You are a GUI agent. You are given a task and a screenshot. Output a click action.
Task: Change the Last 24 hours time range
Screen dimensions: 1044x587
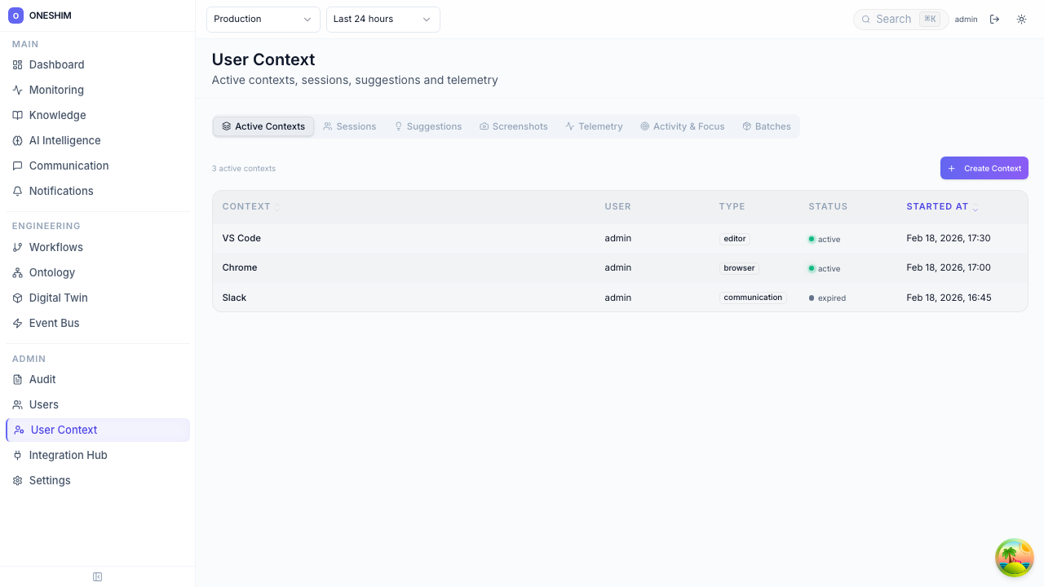tap(383, 19)
